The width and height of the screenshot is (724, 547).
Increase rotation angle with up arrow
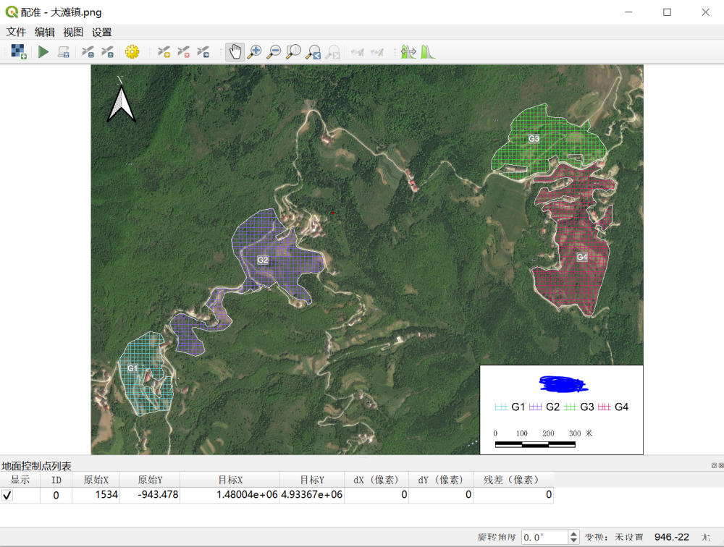573,533
